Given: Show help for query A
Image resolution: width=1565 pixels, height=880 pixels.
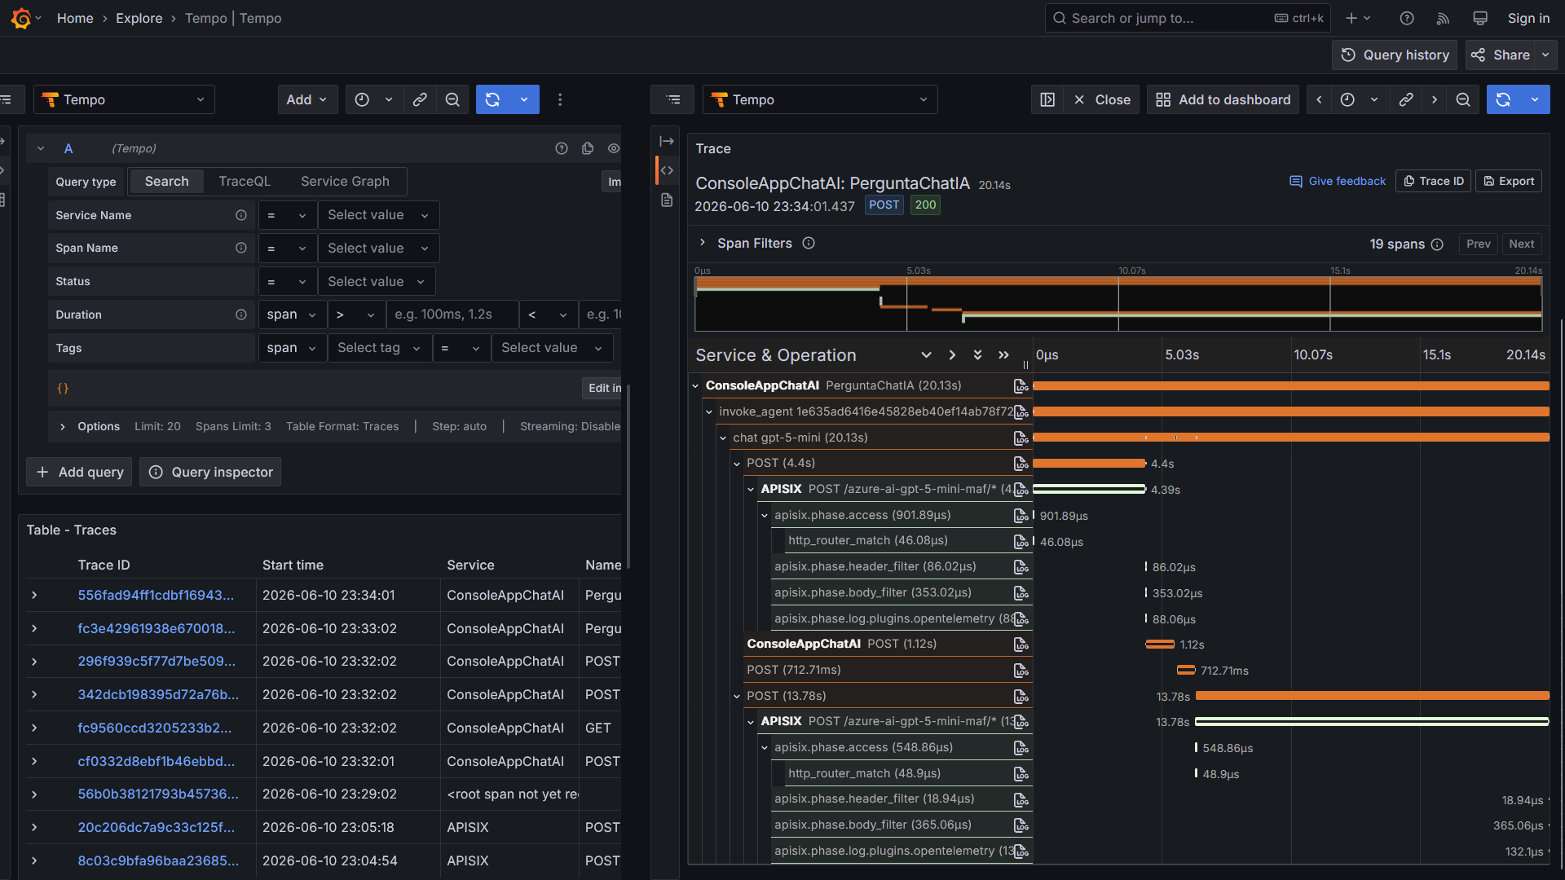Looking at the screenshot, I should click(x=562, y=148).
